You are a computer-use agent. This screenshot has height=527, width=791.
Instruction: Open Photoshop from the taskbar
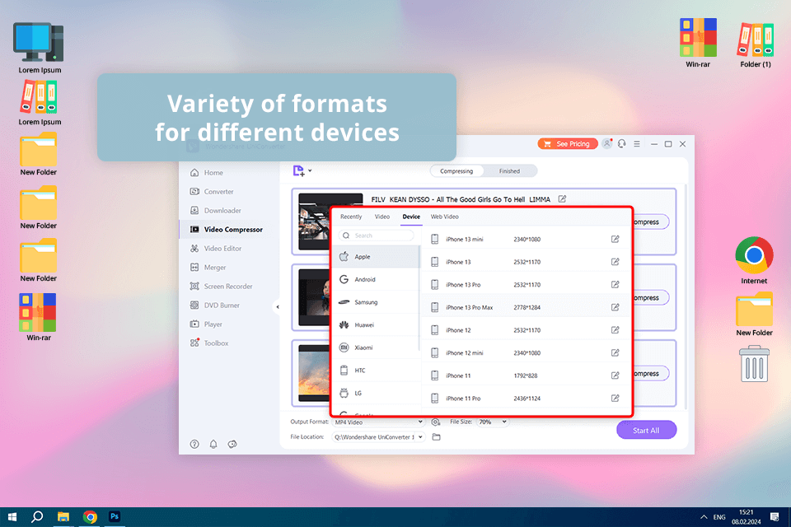pos(115,517)
